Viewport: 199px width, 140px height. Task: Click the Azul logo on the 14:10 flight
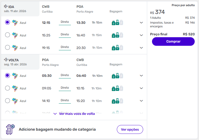tap(15, 101)
